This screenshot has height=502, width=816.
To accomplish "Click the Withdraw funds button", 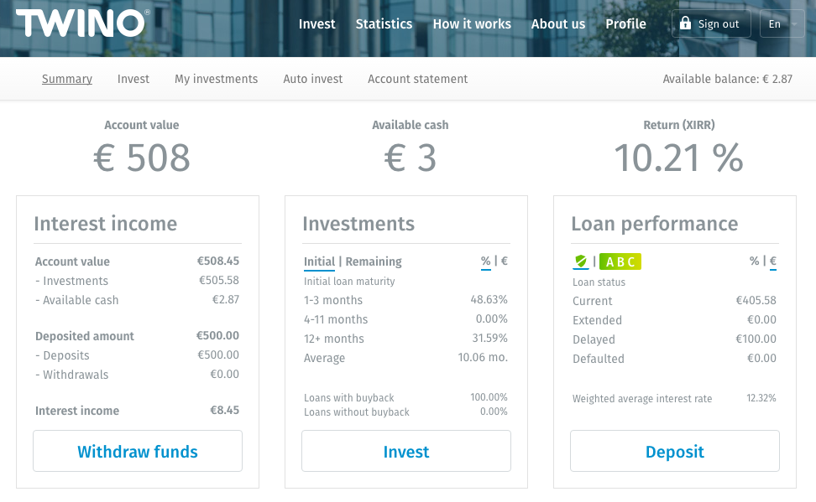I will [138, 452].
